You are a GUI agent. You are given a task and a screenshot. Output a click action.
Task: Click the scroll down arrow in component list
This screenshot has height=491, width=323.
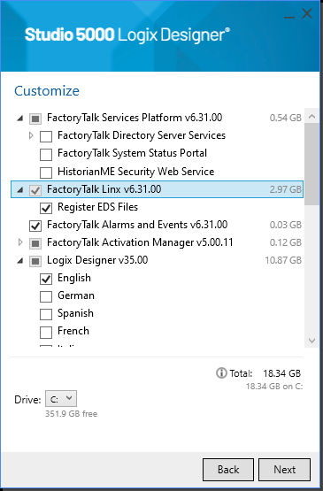coord(311,341)
